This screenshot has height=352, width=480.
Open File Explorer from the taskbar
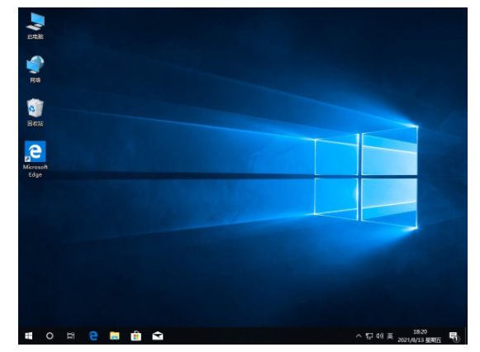click(115, 335)
